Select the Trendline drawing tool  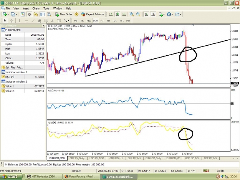coord(33,21)
